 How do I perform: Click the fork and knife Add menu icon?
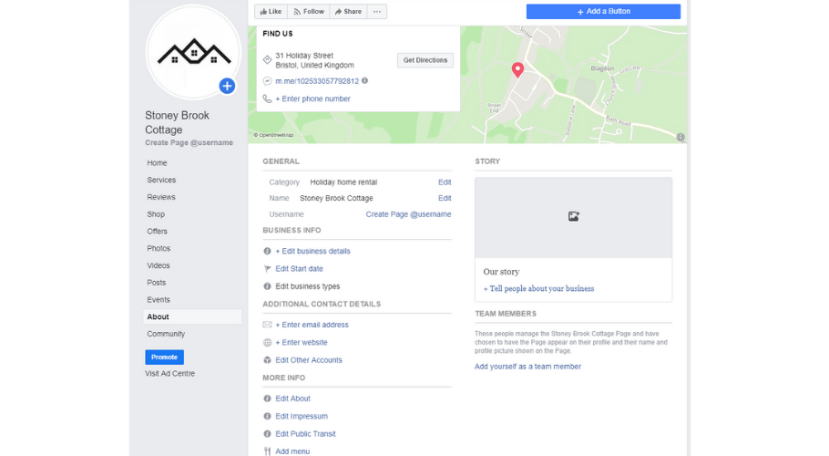pyautogui.click(x=267, y=451)
